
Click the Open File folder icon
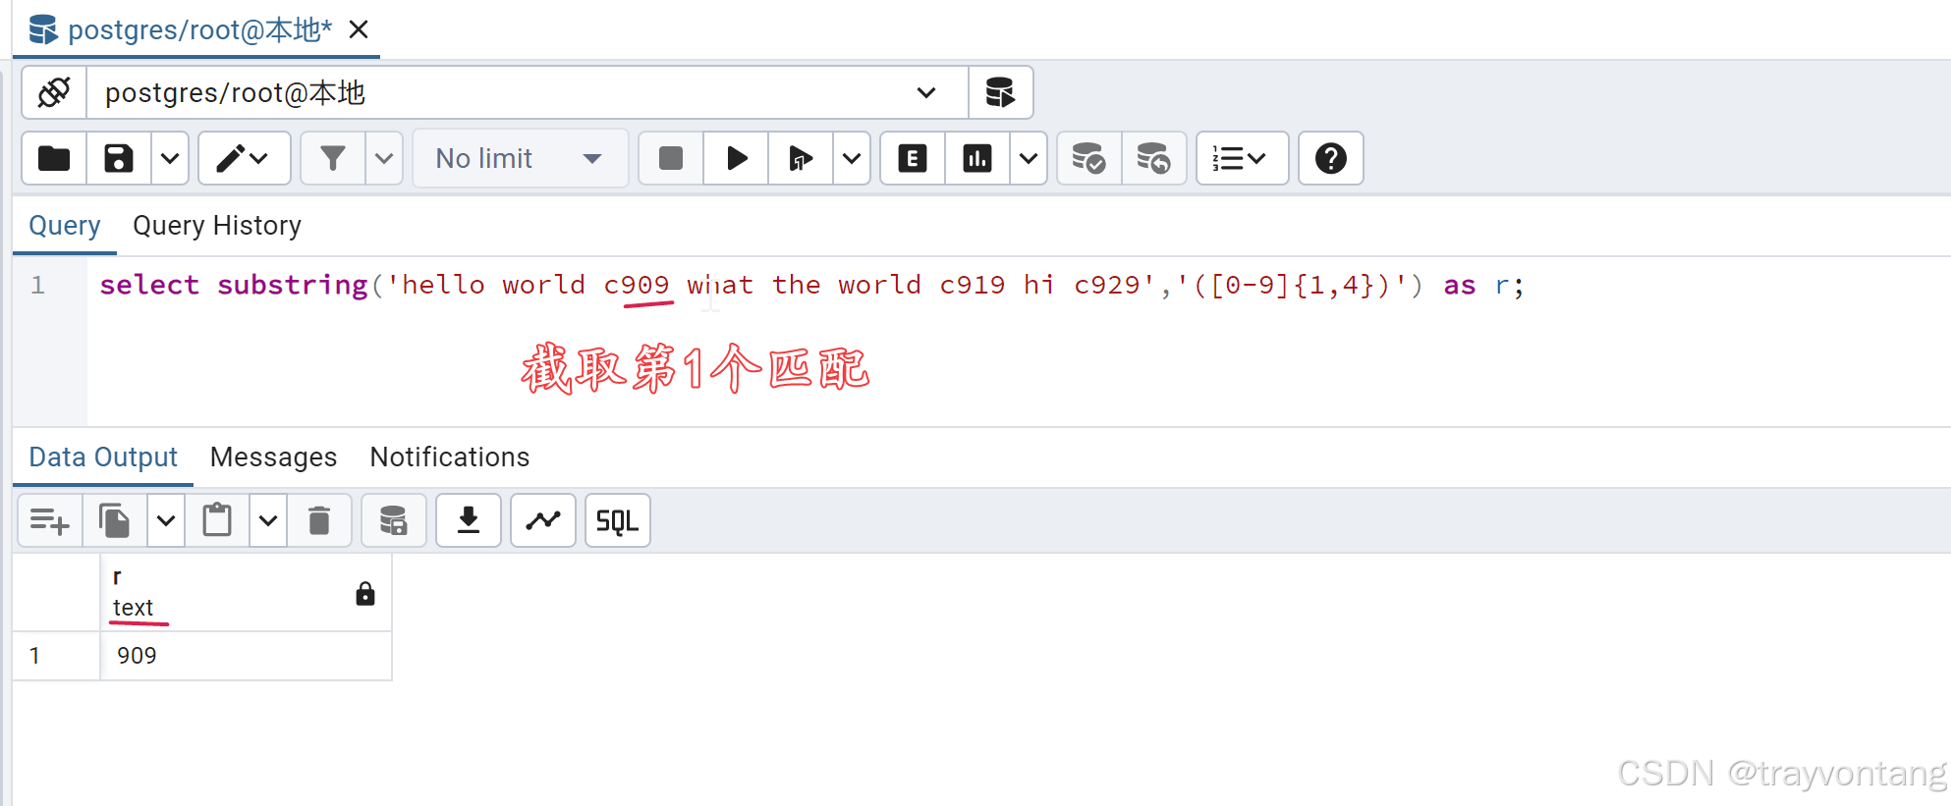(x=54, y=158)
